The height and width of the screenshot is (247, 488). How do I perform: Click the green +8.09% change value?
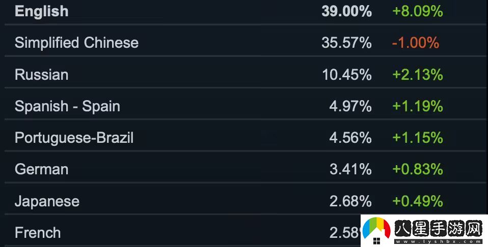tap(417, 11)
